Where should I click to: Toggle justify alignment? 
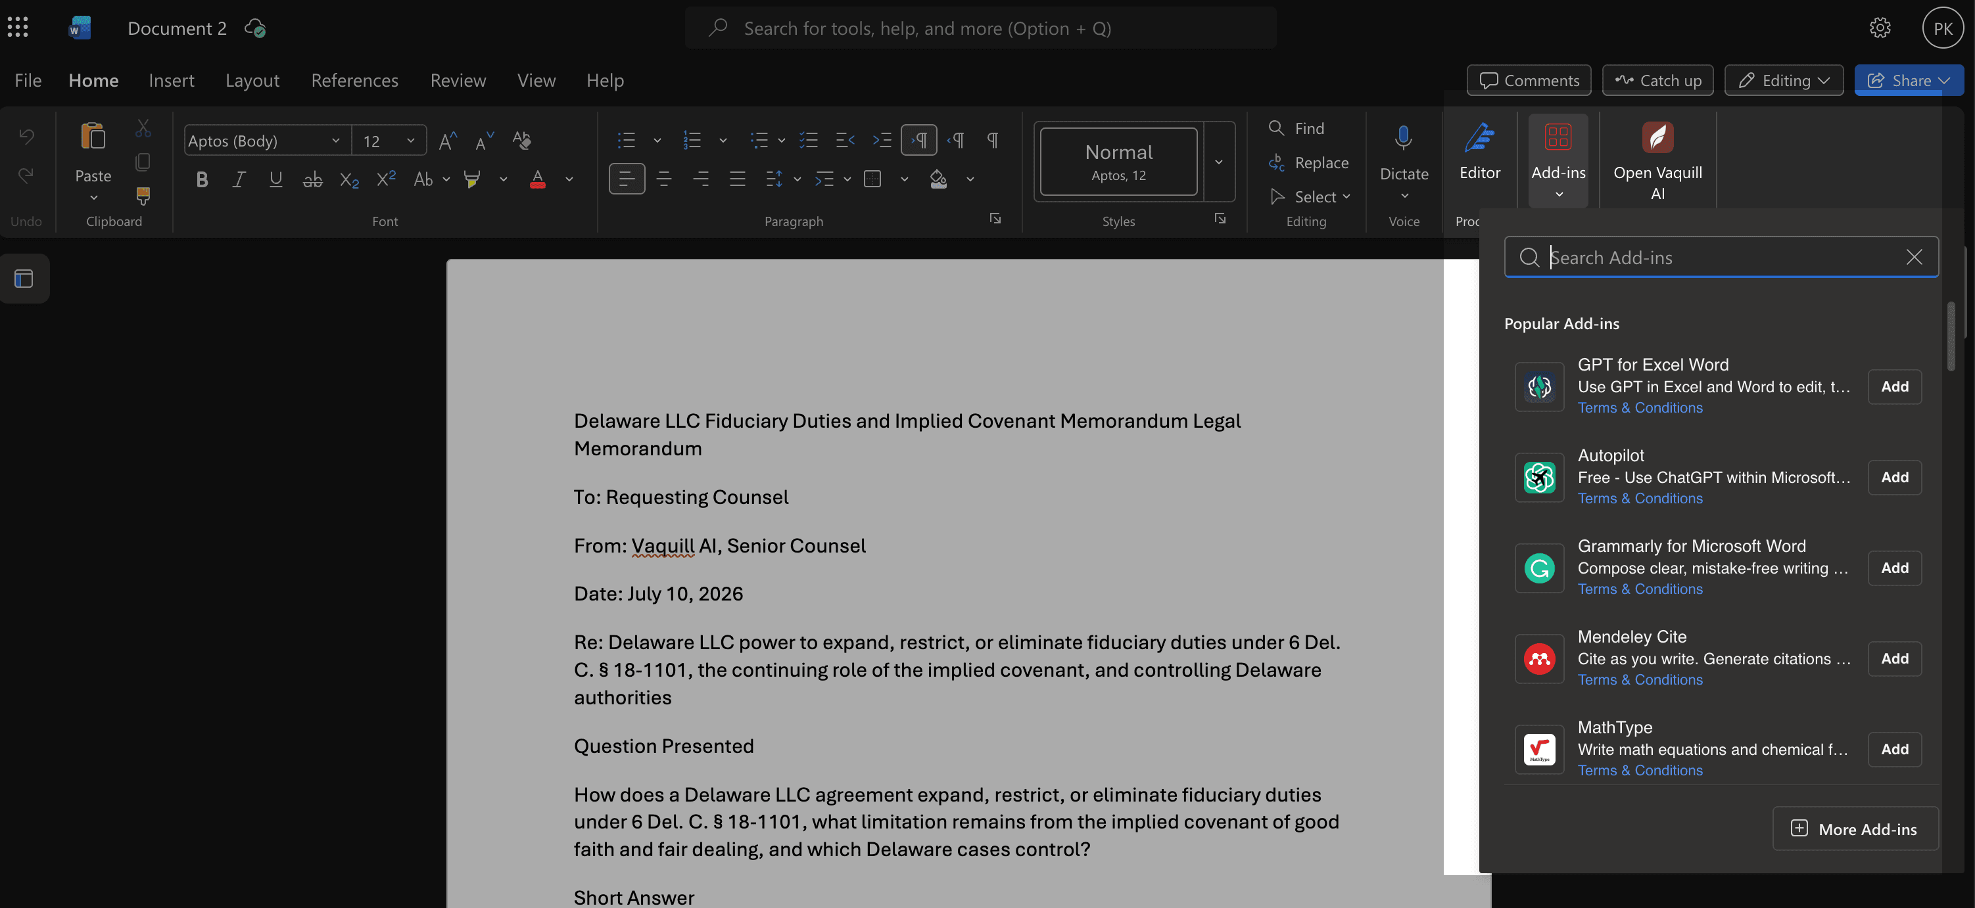[x=738, y=179]
